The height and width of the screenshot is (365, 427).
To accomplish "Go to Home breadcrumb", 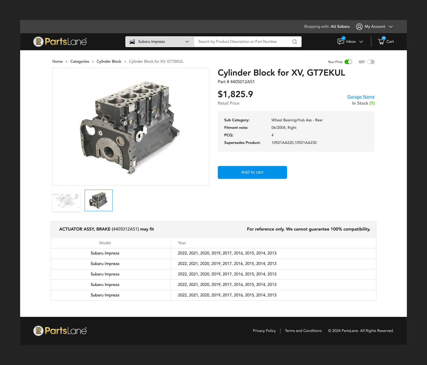I will pyautogui.click(x=57, y=62).
